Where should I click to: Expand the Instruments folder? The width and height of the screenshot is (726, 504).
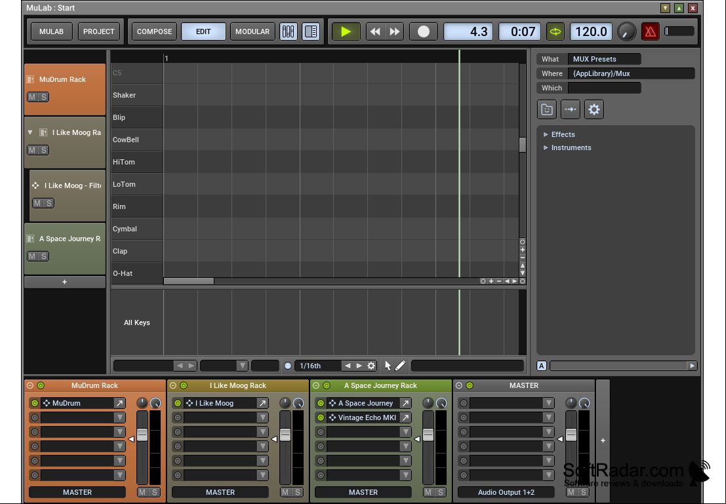(546, 147)
